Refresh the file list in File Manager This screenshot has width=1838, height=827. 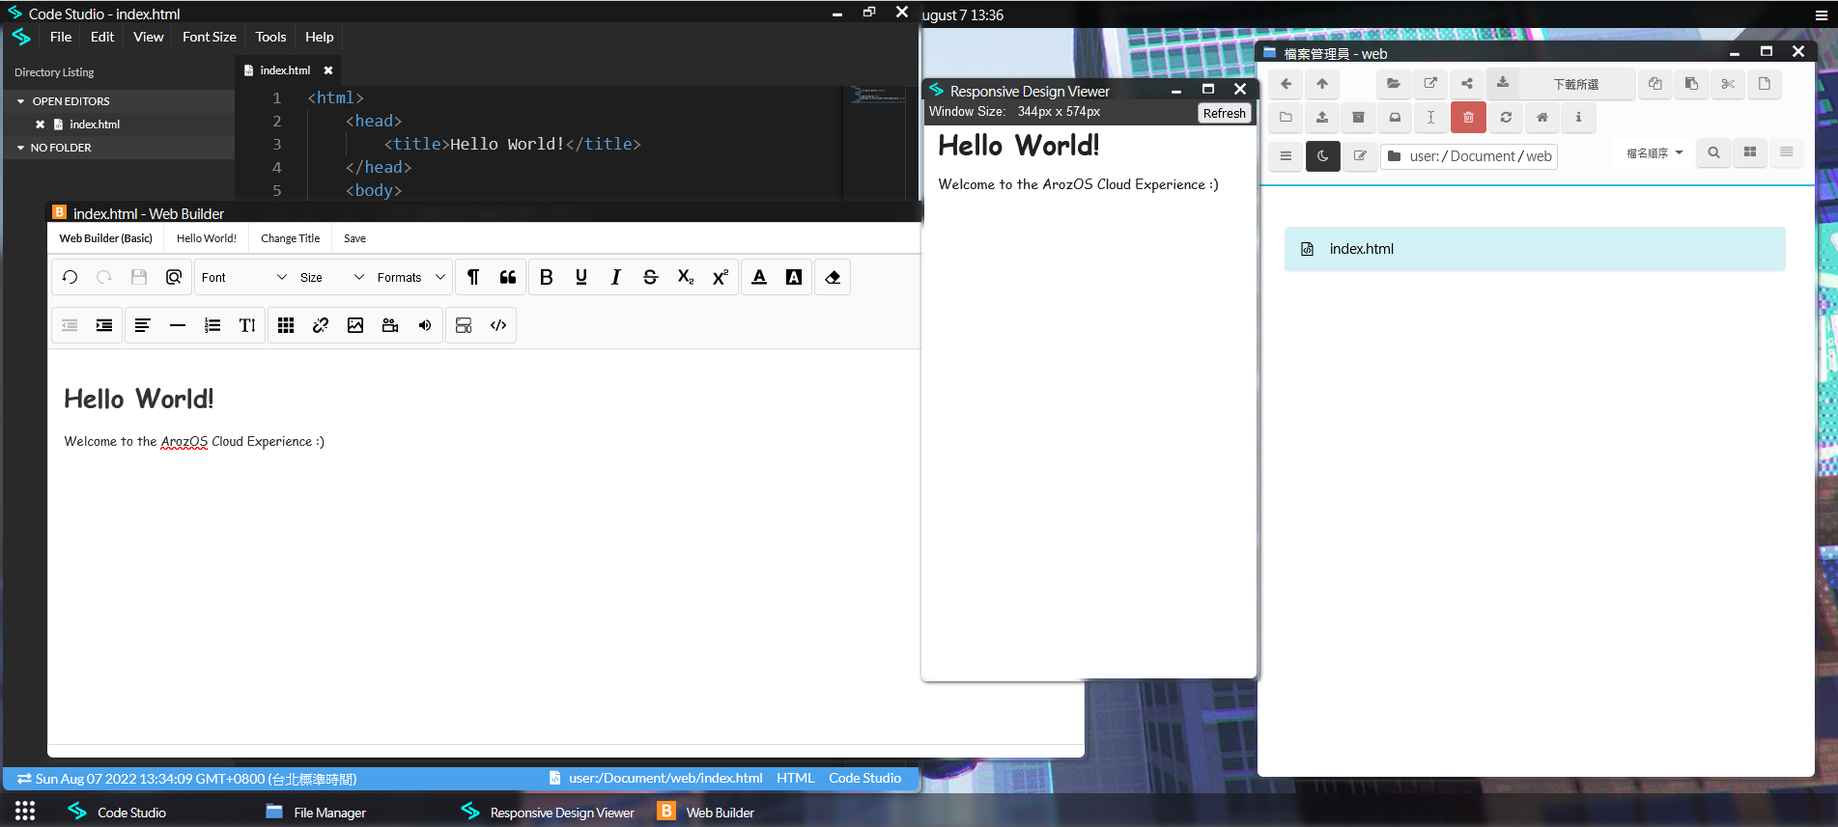[1505, 118]
